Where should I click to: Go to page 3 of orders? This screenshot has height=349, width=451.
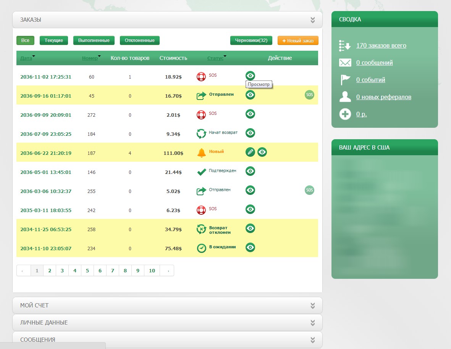pos(62,270)
